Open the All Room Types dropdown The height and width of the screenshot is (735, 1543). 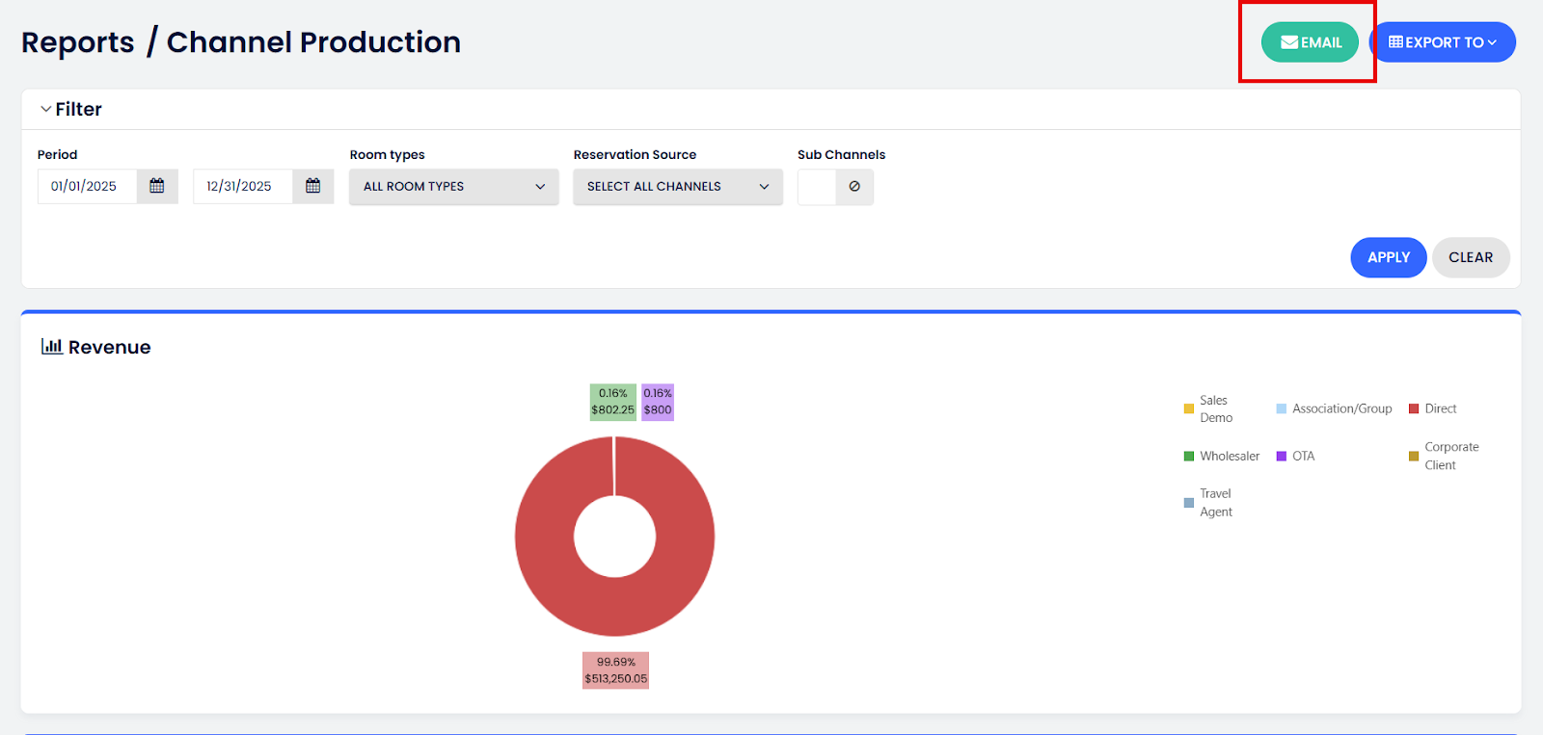tap(453, 187)
